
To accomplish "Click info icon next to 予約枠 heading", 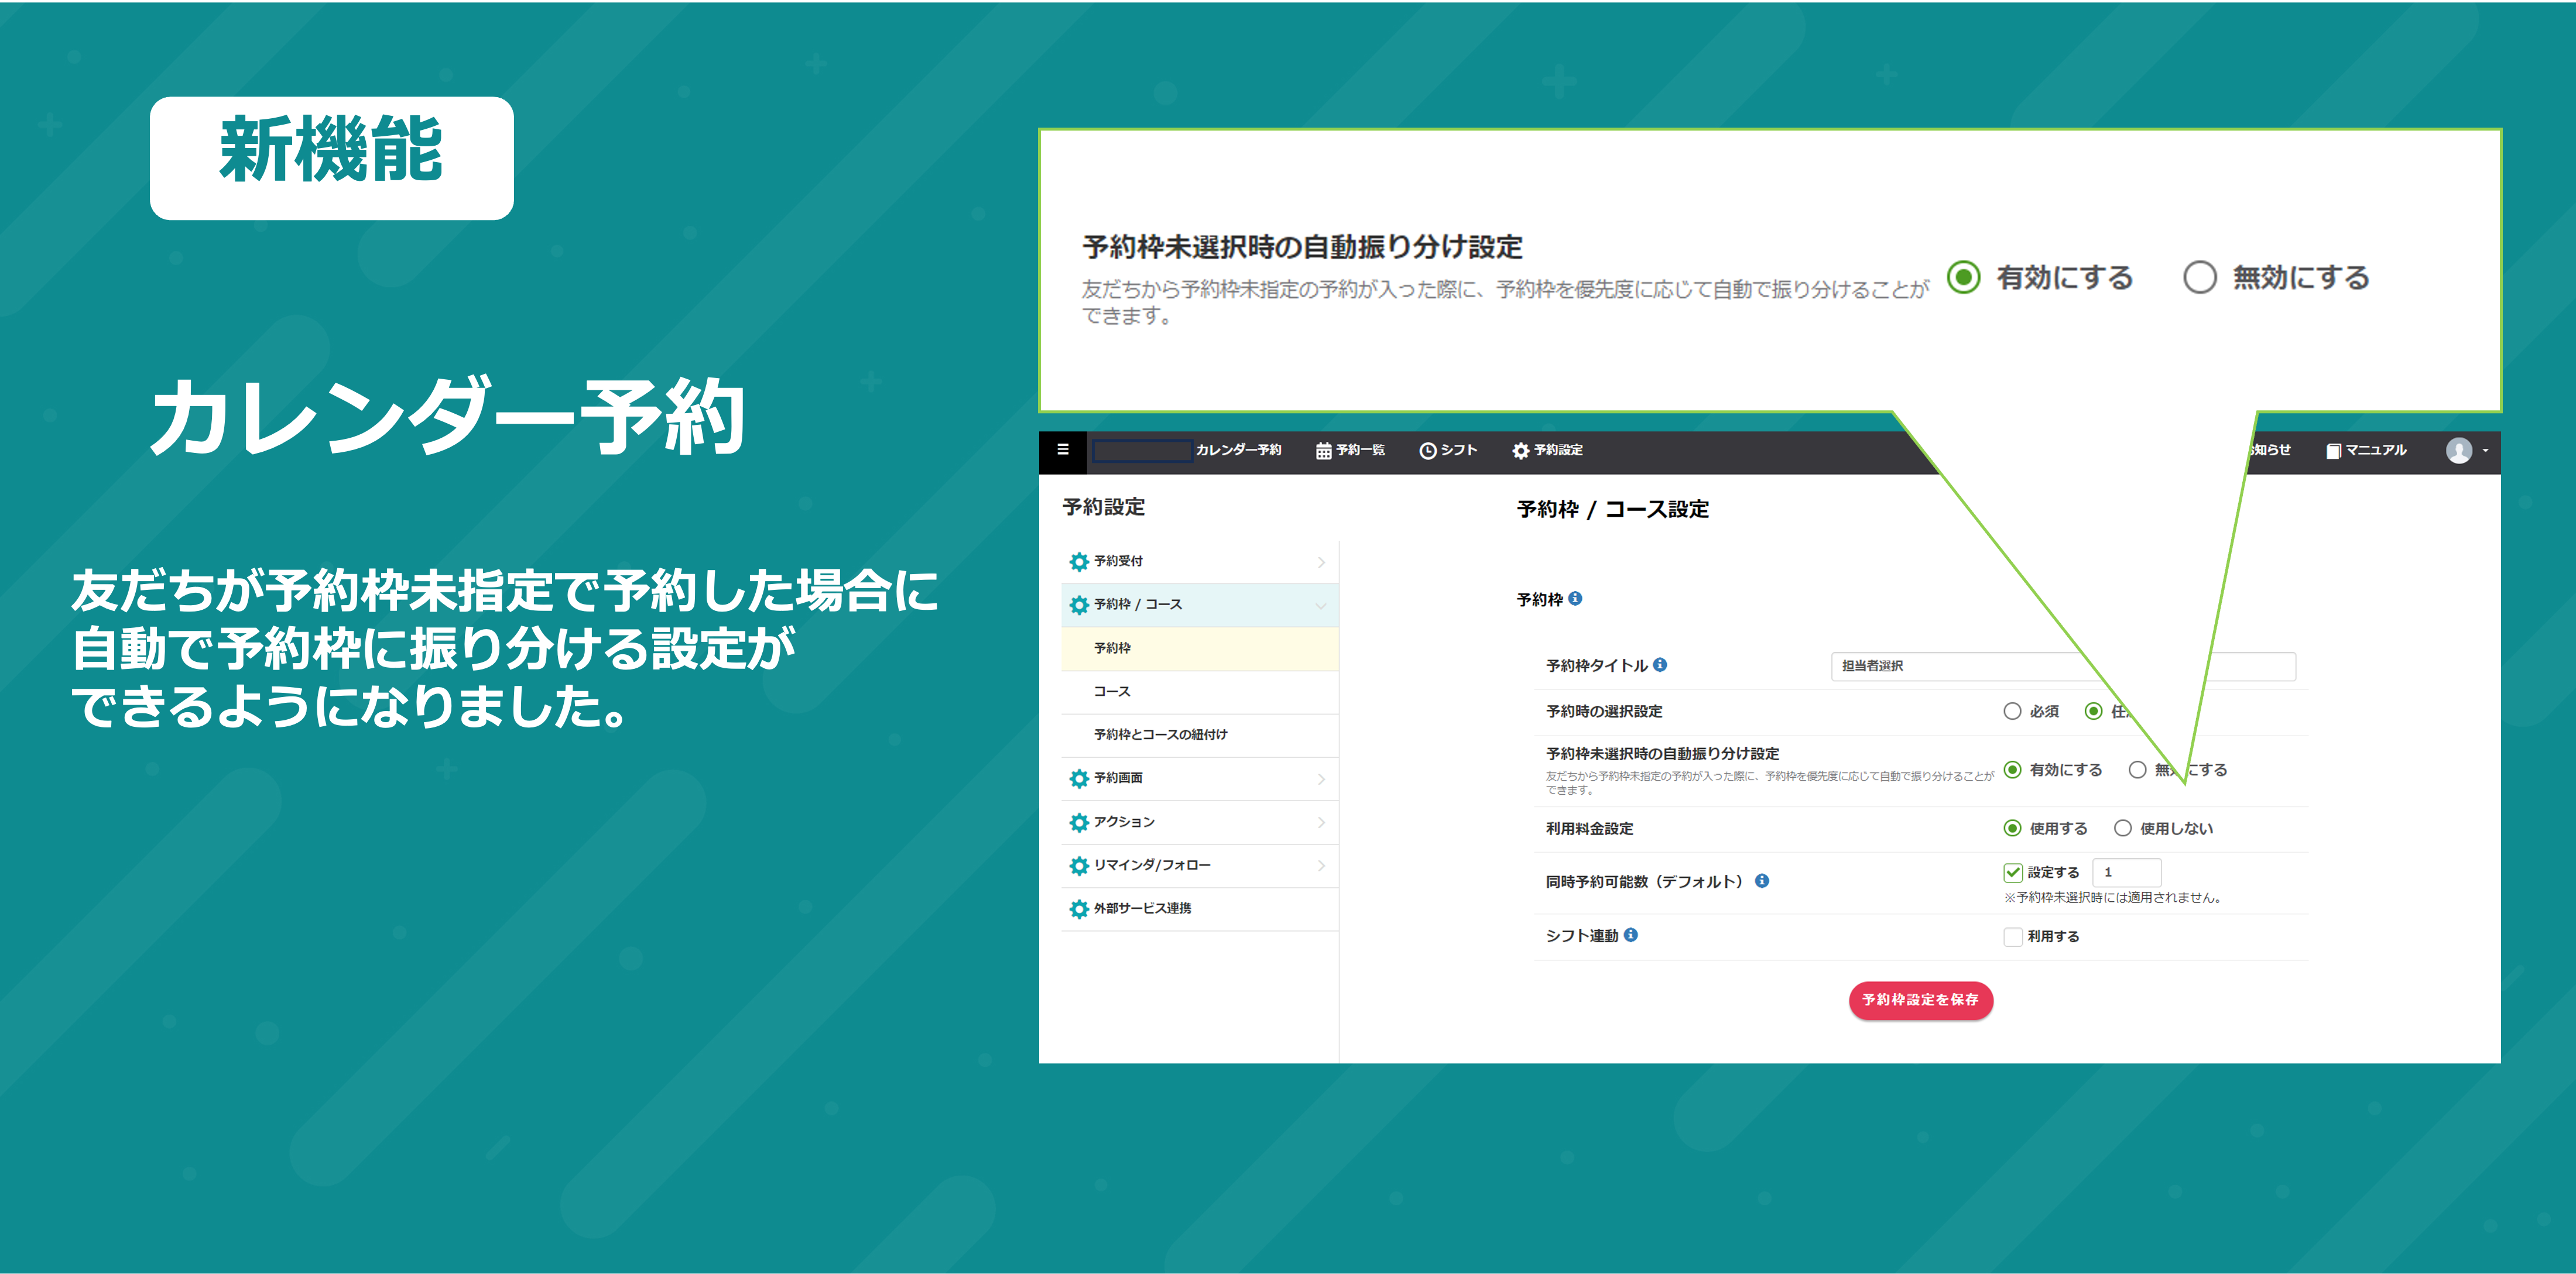I will [1575, 599].
